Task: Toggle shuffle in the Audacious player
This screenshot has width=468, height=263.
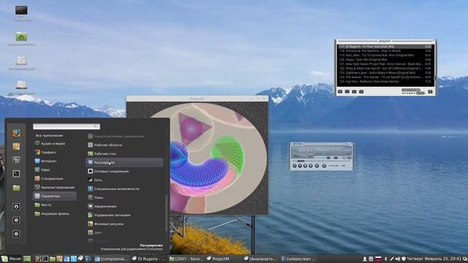Action: [x=333, y=166]
